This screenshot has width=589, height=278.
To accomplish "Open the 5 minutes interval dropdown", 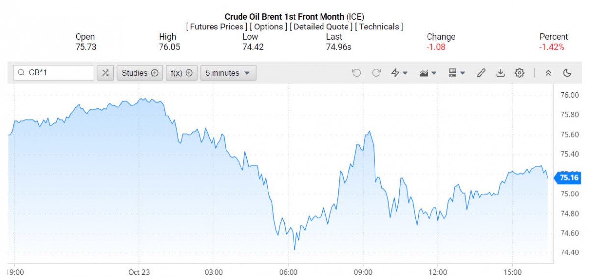I will (228, 73).
